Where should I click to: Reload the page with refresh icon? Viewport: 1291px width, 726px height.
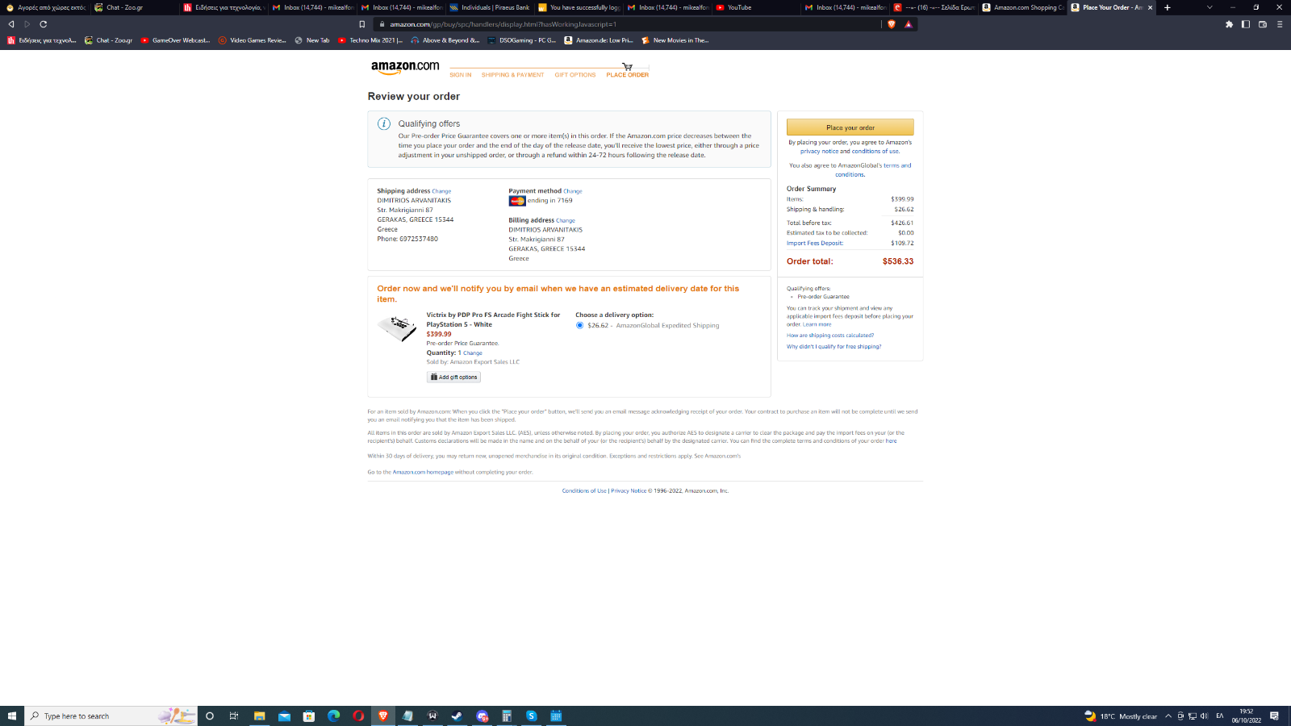click(x=44, y=24)
